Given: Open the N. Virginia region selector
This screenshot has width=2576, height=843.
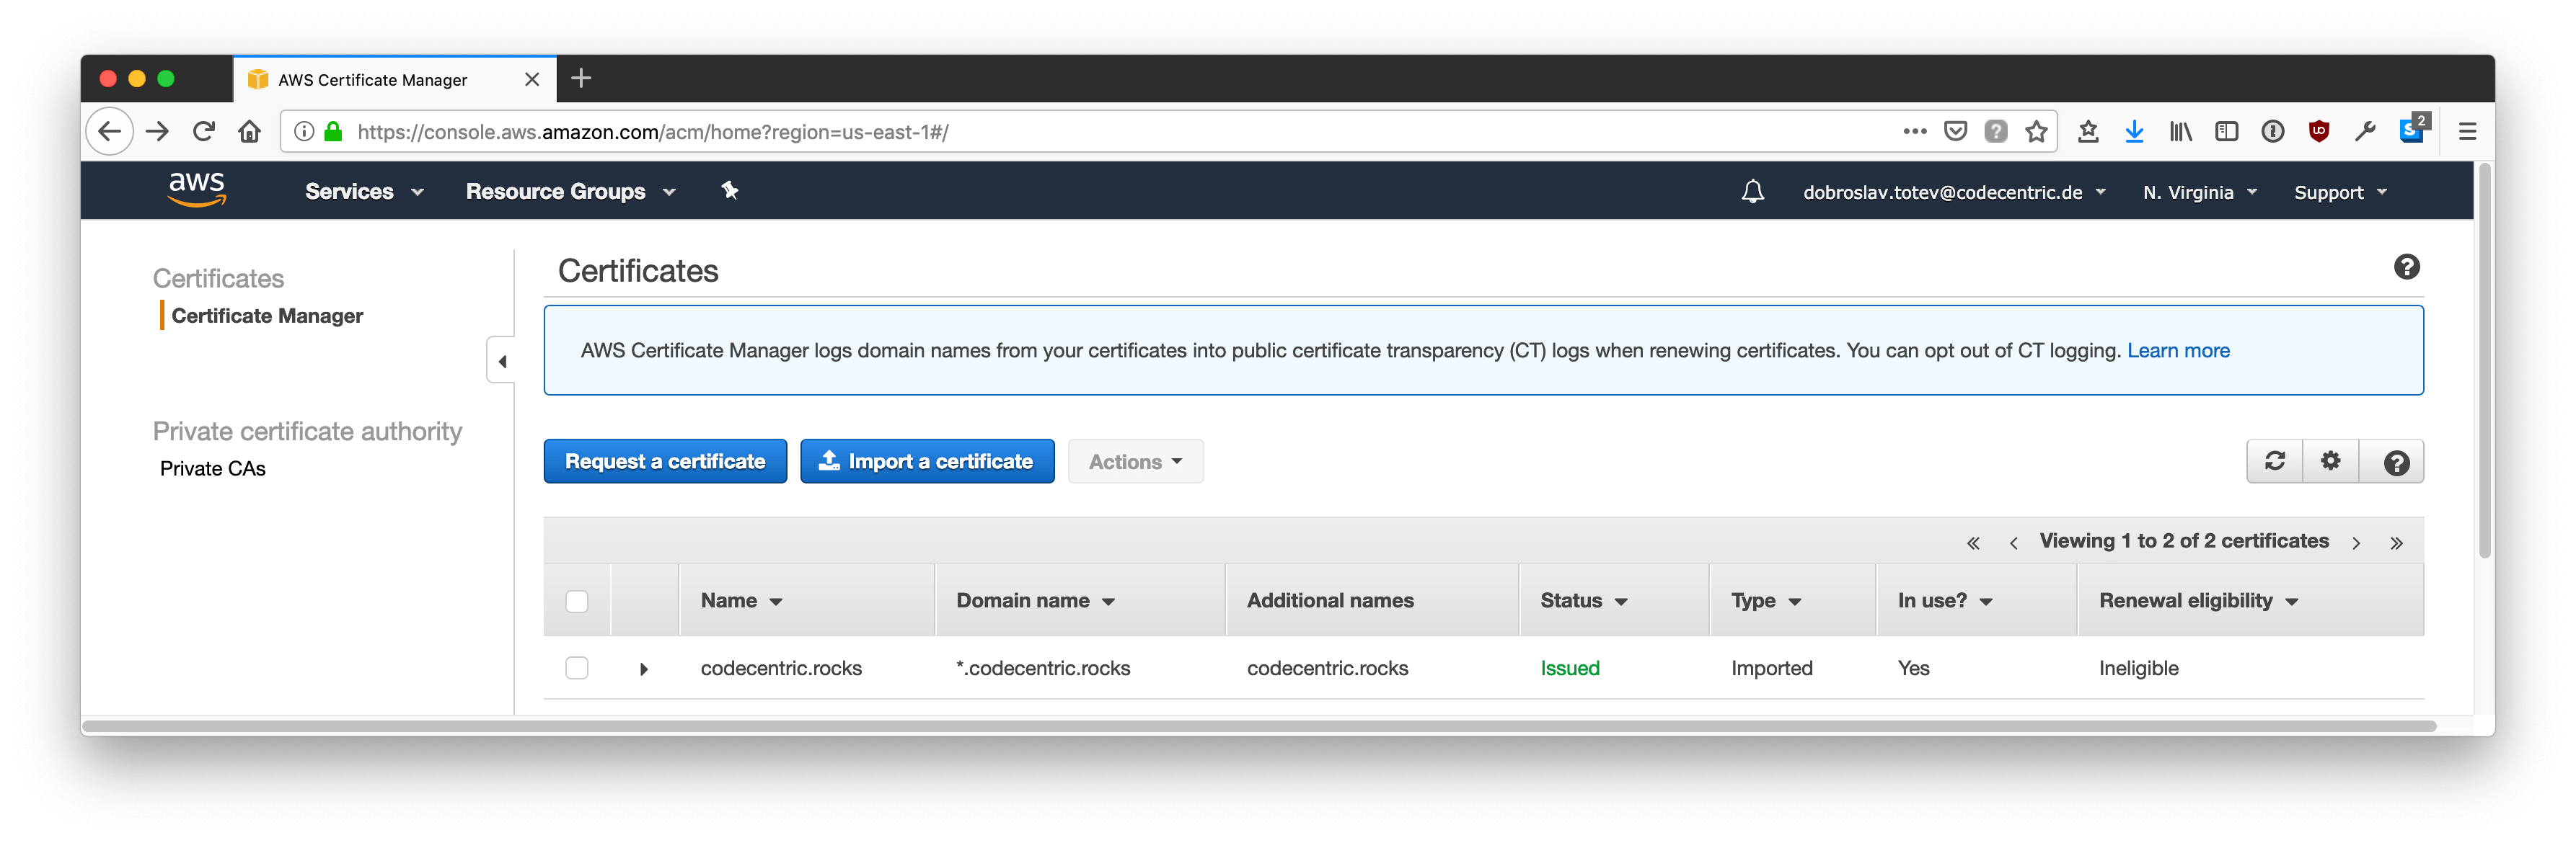Looking at the screenshot, I should coord(2199,193).
